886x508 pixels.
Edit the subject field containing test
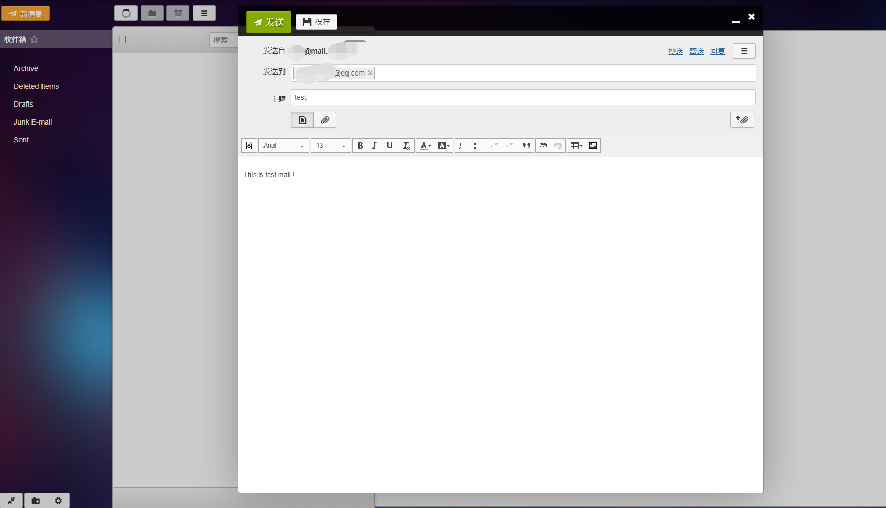click(x=523, y=97)
